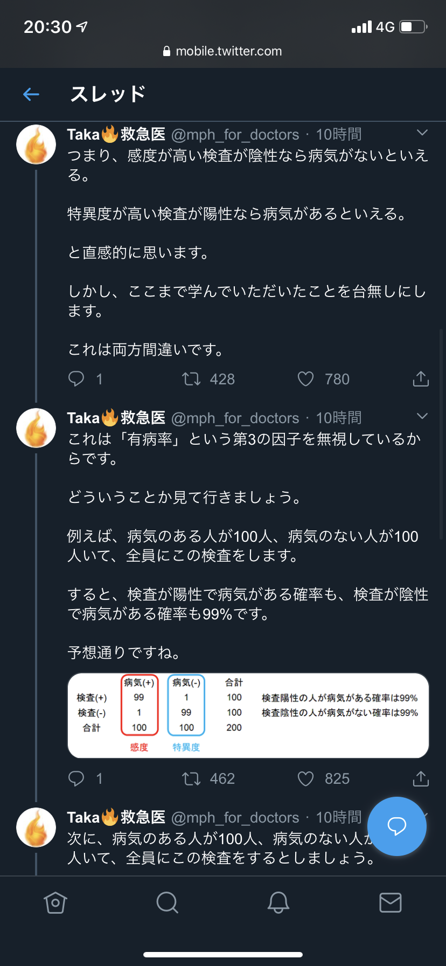446x966 pixels.
Task: Open the Messages envelope tab
Action: (390, 902)
